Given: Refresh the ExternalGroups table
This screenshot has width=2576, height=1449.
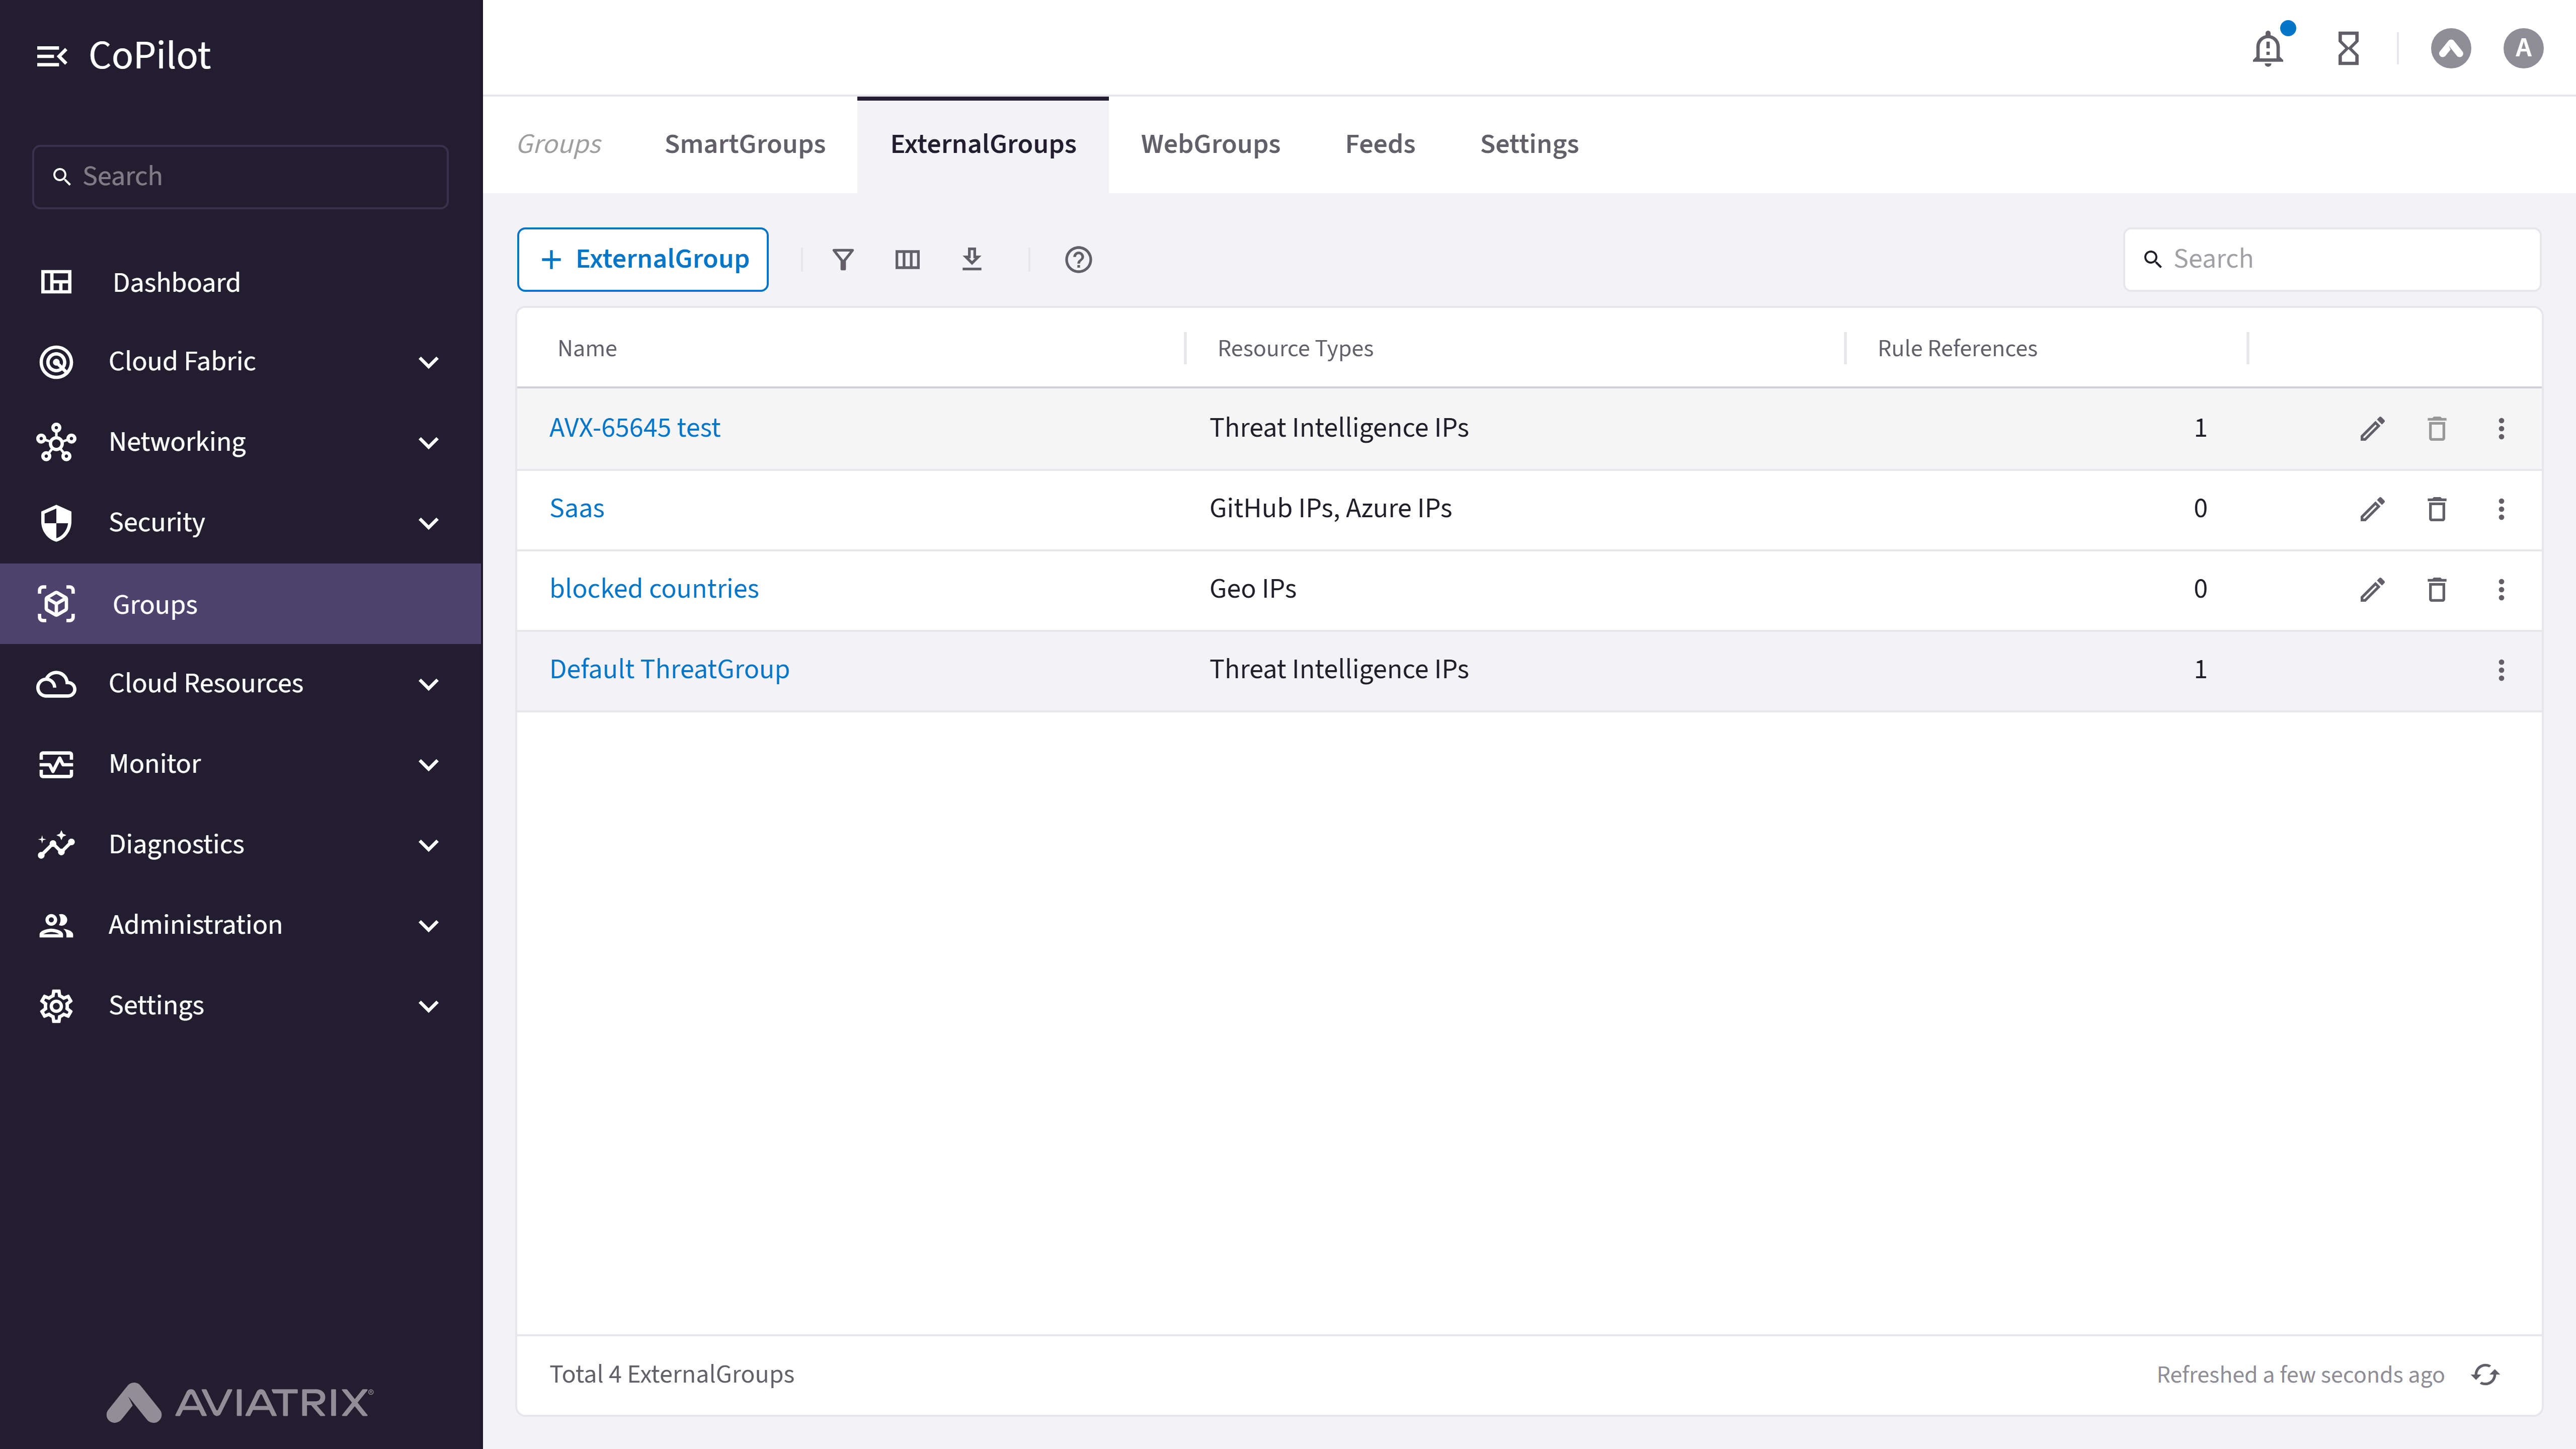Looking at the screenshot, I should click(2486, 1375).
